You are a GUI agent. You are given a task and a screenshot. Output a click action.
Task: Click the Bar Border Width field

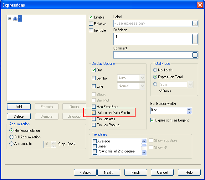tap(169, 111)
